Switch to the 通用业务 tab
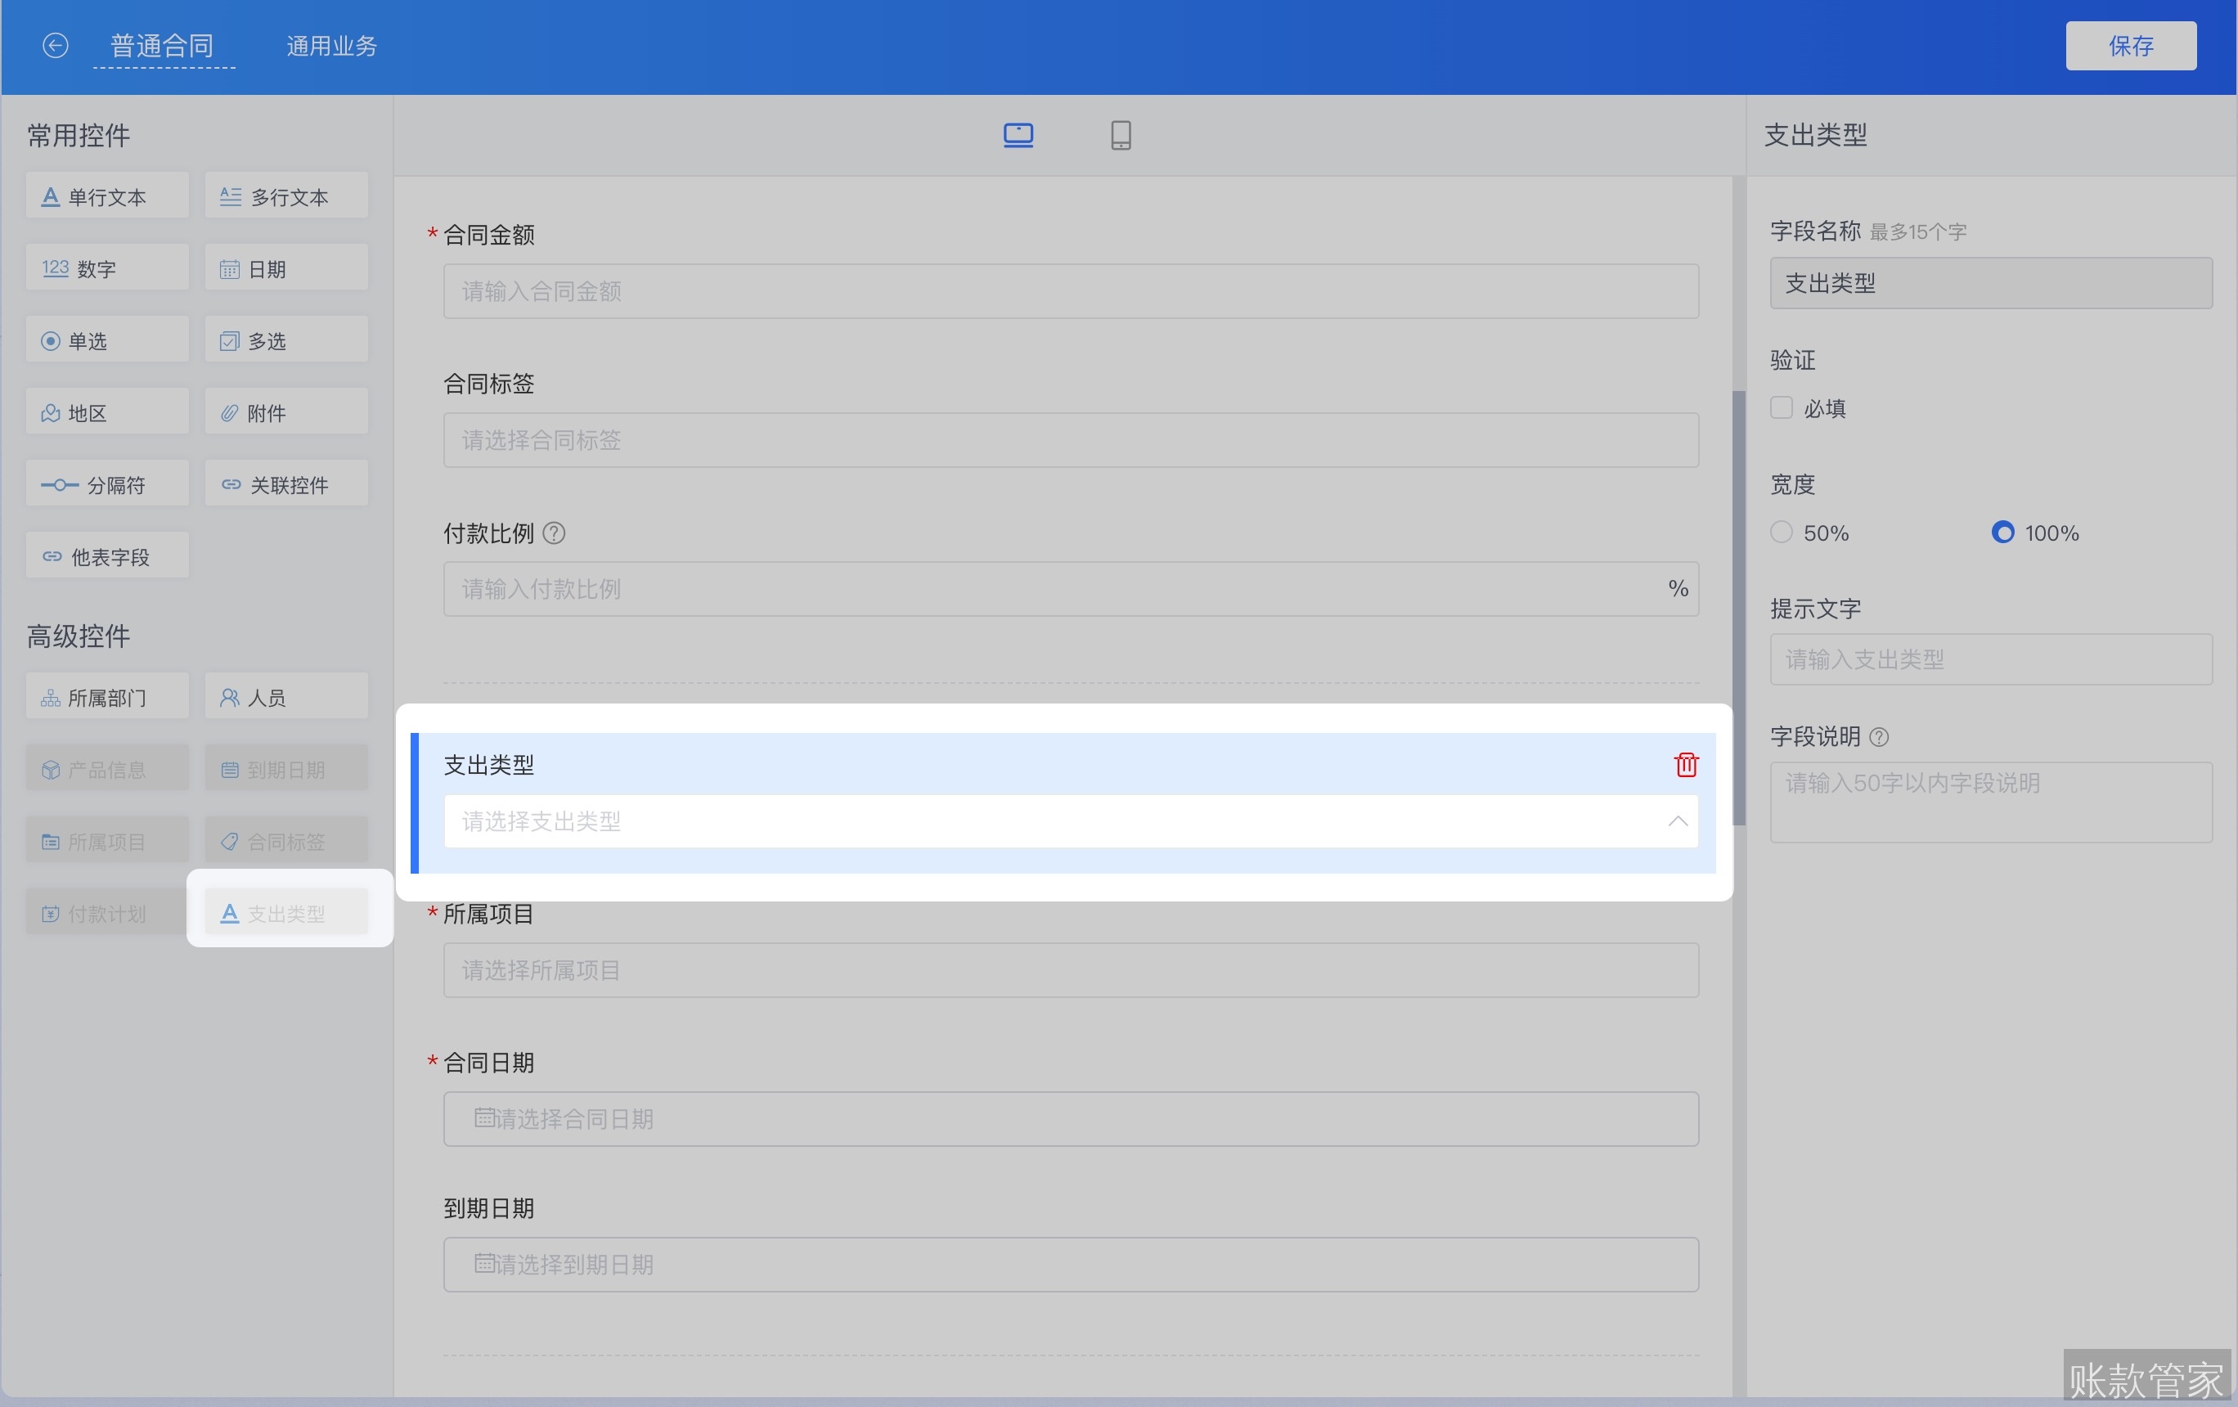 pos(332,46)
